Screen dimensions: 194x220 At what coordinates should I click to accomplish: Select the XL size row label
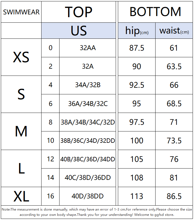pyautogui.click(x=21, y=196)
